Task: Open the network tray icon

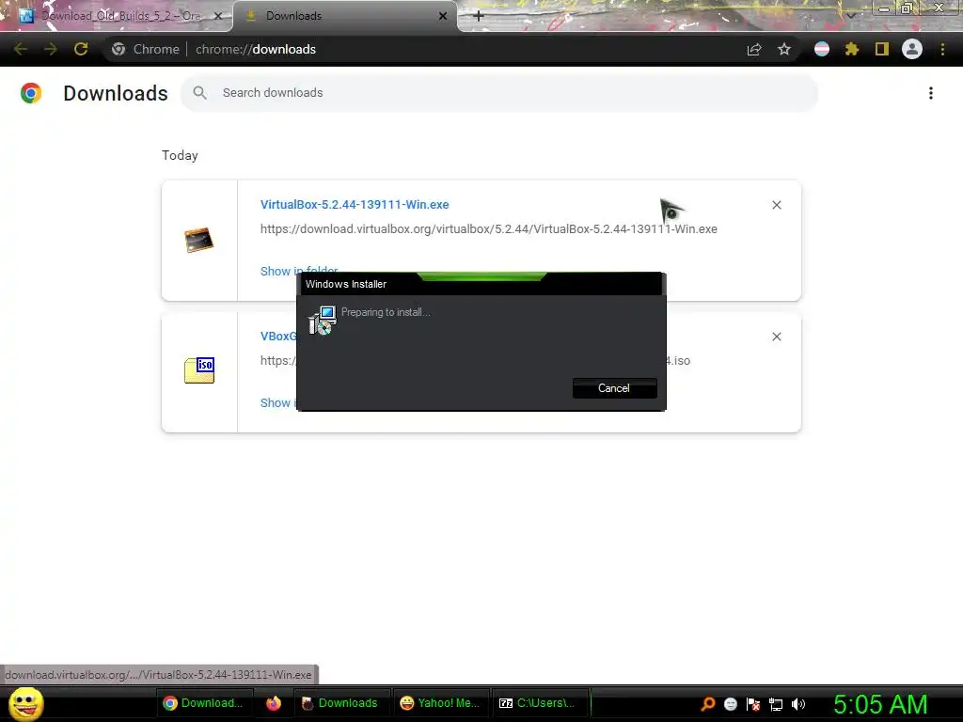Action: (776, 704)
